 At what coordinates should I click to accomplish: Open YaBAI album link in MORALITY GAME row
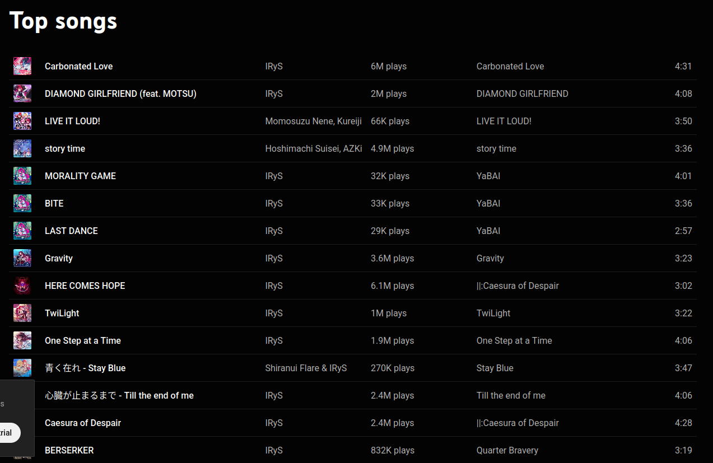488,176
